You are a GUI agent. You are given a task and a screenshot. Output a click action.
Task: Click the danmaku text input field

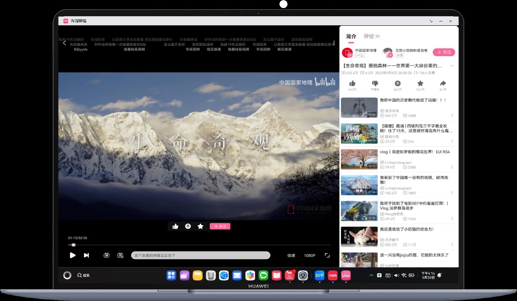click(x=201, y=255)
